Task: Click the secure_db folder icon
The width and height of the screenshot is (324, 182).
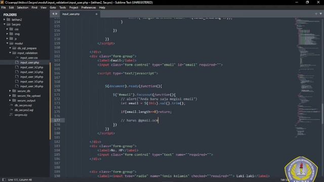Action: click(x=14, y=91)
